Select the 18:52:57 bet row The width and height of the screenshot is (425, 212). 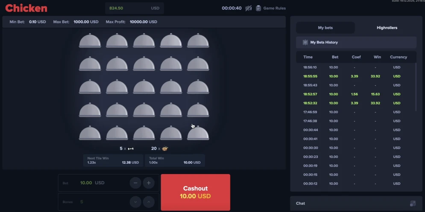tap(355, 94)
